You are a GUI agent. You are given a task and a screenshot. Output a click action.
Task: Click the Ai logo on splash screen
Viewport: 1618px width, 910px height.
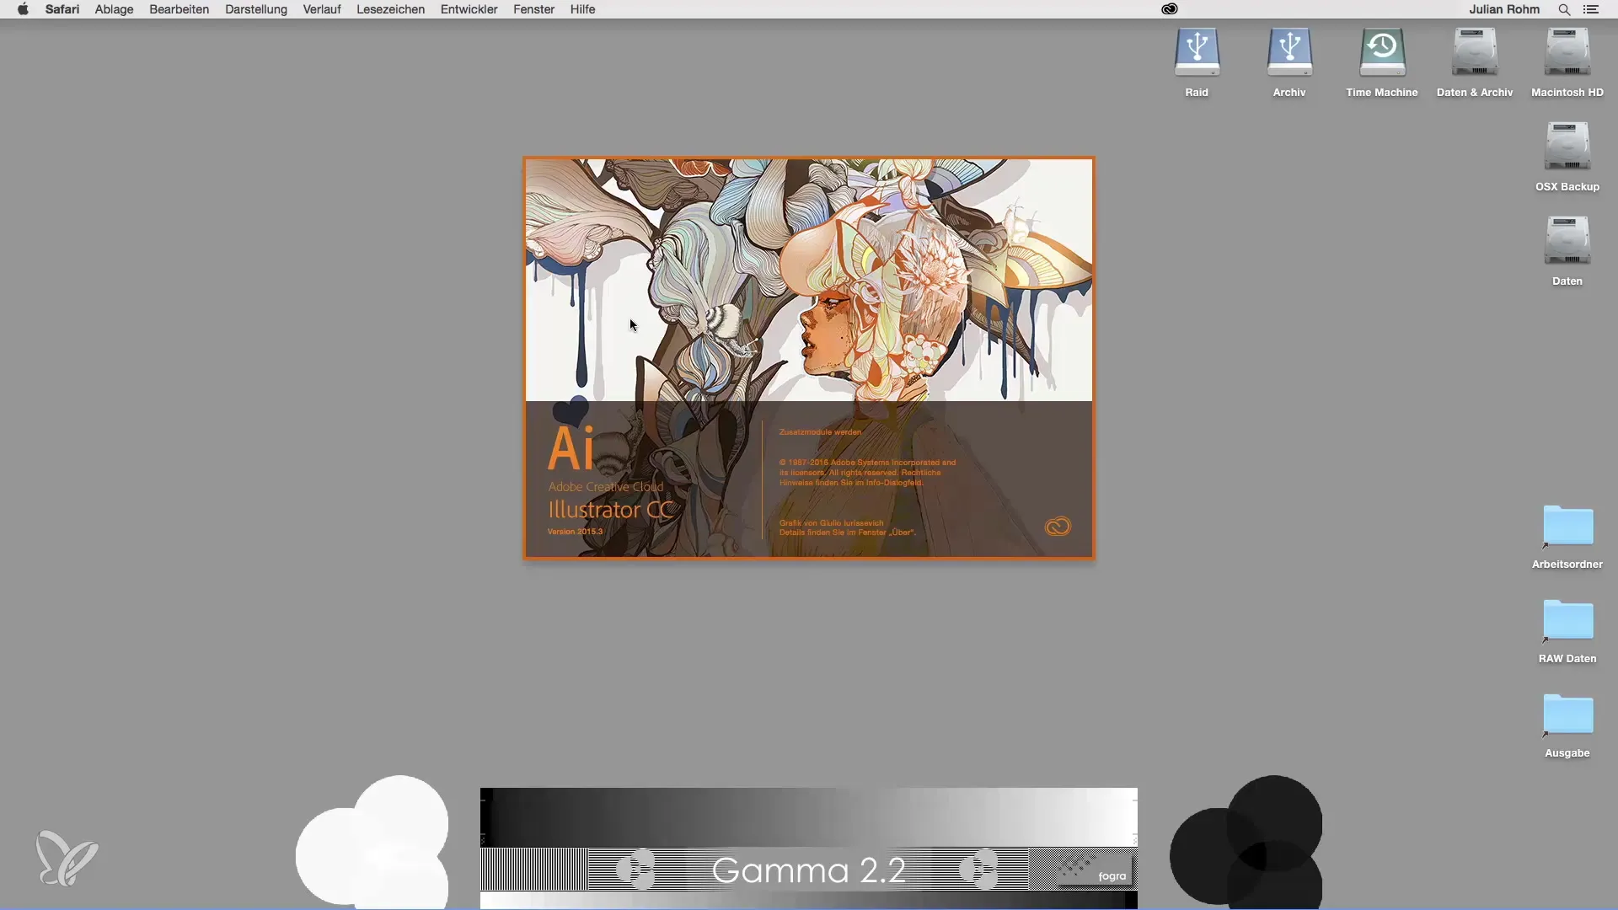(x=571, y=447)
